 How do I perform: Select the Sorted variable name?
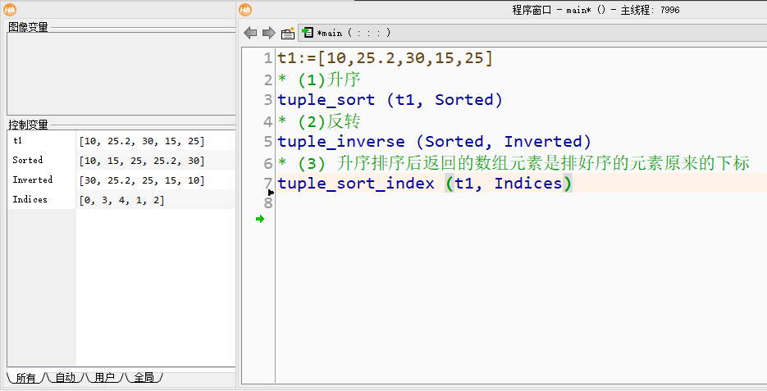28,161
